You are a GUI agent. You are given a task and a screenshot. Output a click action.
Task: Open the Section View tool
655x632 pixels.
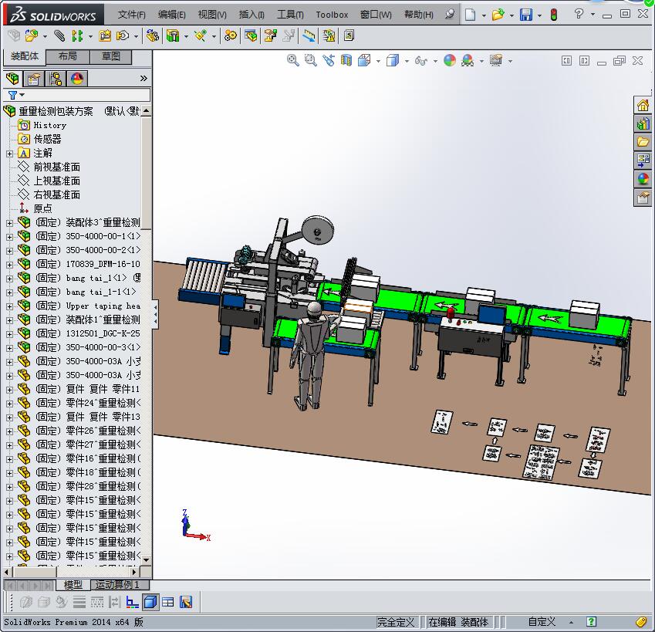(x=346, y=60)
